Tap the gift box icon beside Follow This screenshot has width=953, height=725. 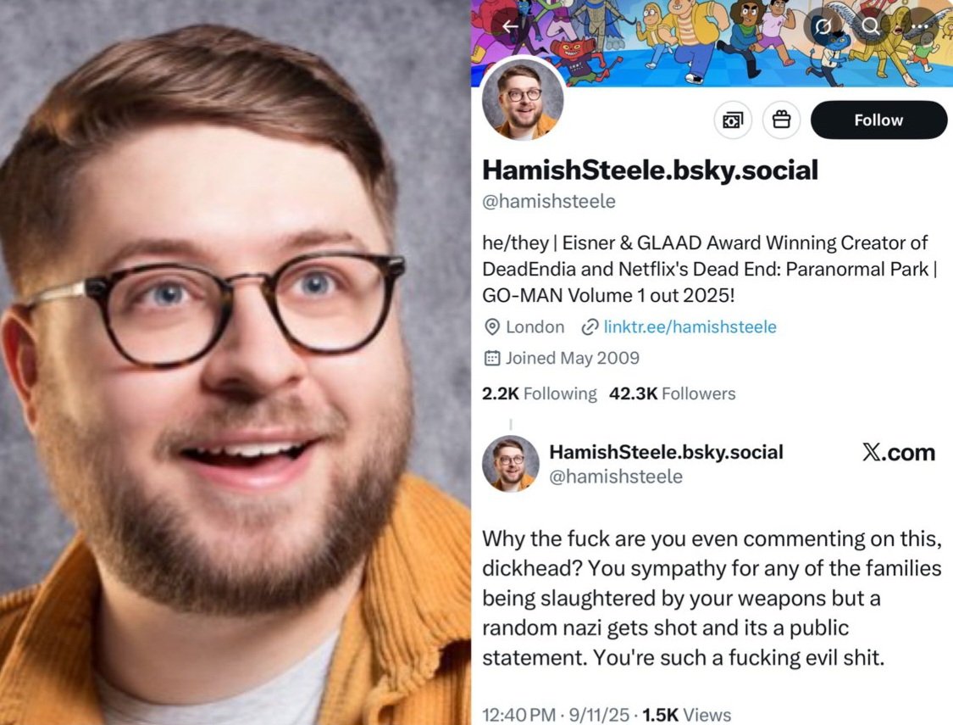[781, 120]
